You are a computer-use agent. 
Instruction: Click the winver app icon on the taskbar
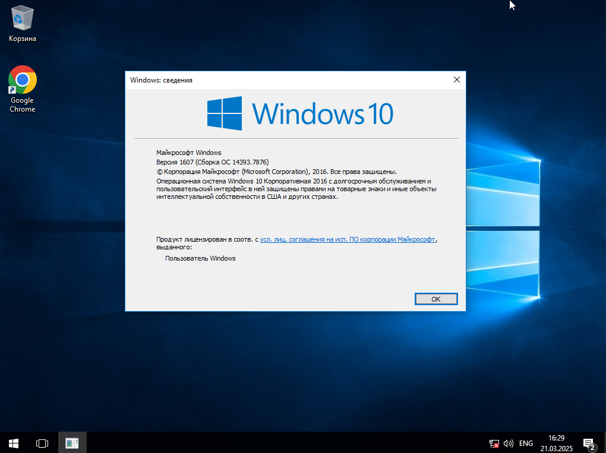tap(72, 443)
